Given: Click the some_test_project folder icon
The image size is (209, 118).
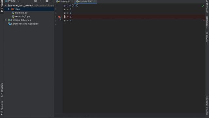Looking at the screenshot, I should click(x=9, y=6).
